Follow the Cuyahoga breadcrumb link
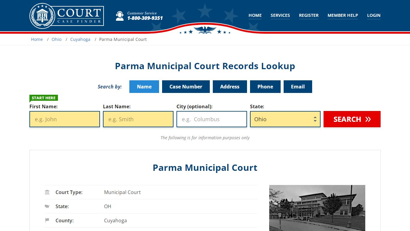The width and height of the screenshot is (410, 231). click(x=80, y=39)
